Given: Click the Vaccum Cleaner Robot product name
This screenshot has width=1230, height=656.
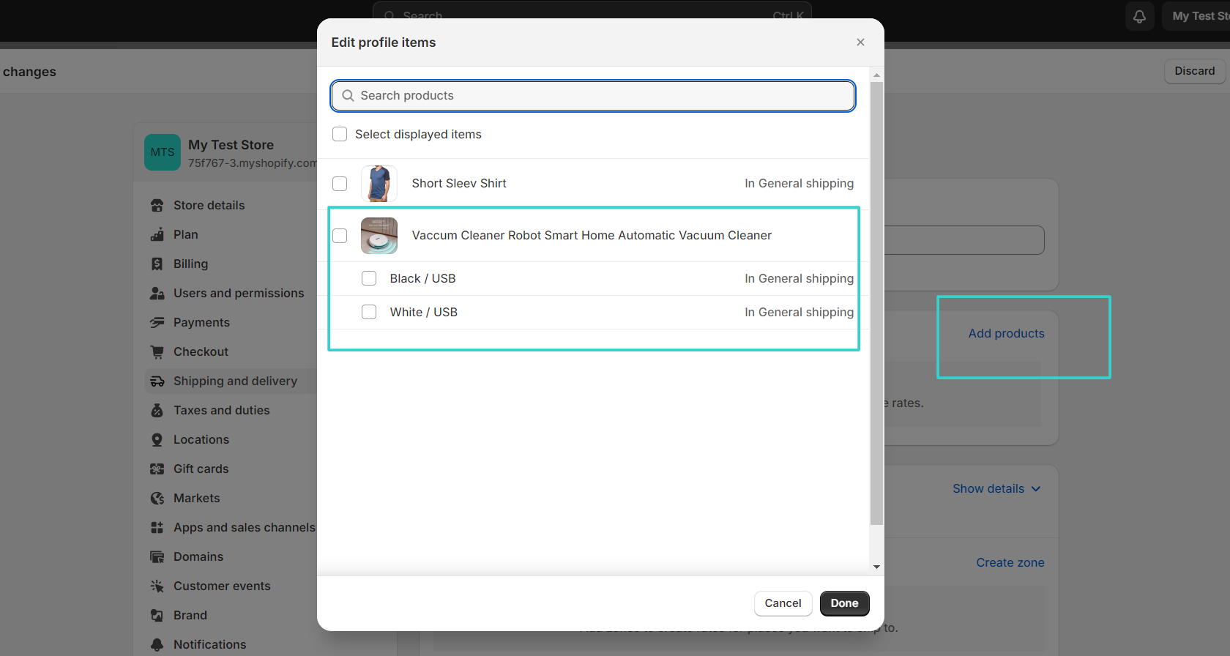Looking at the screenshot, I should tap(592, 236).
